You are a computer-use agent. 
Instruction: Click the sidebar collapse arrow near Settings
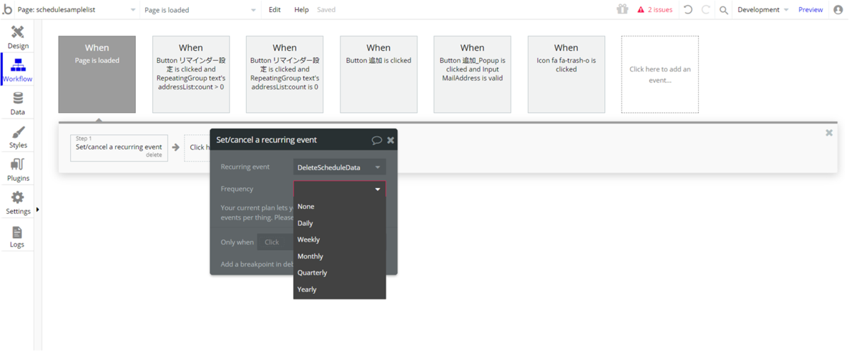(x=37, y=210)
